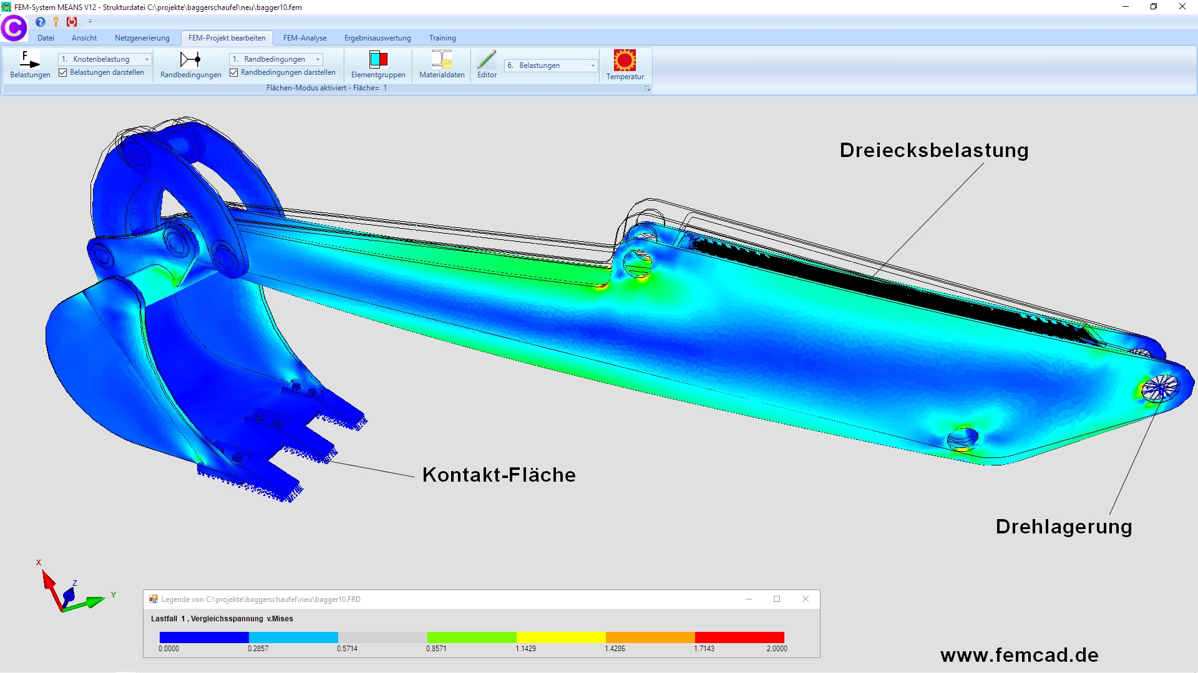Click the red power icon in quick access bar
This screenshot has width=1198, height=673.
(x=72, y=22)
